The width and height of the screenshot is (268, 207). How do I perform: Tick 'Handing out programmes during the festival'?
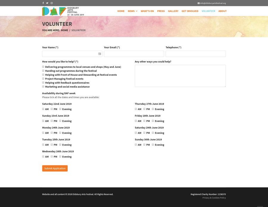pos(43,71)
